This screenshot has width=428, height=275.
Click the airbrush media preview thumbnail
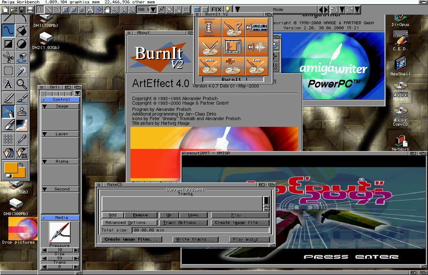point(60,232)
